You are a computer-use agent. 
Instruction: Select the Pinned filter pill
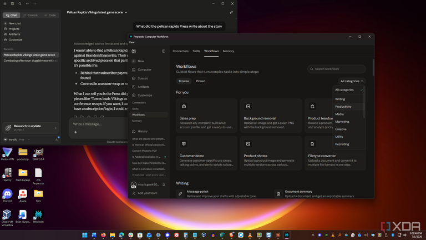[200, 81]
